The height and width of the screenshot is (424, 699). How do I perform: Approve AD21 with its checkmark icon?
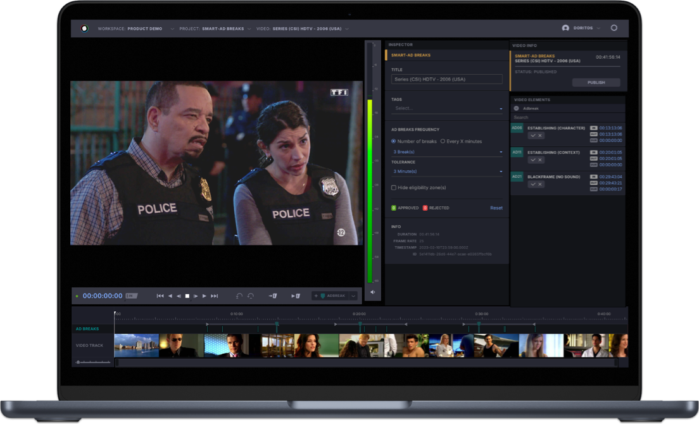[532, 184]
